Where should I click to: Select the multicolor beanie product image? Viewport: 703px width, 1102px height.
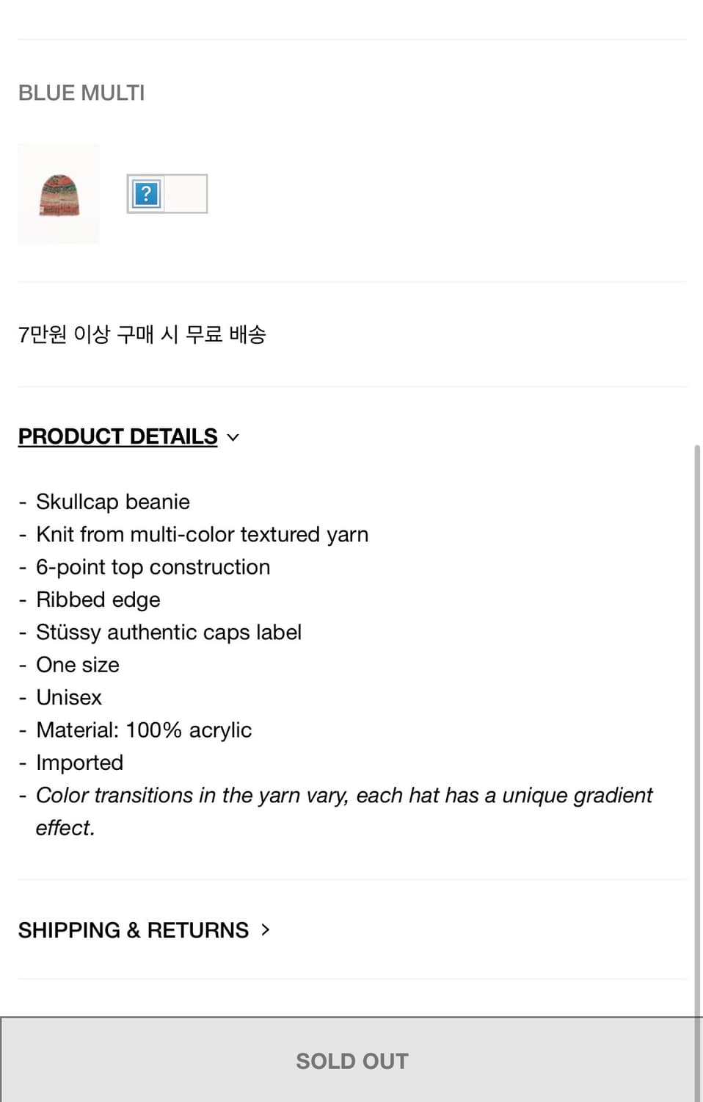(58, 193)
